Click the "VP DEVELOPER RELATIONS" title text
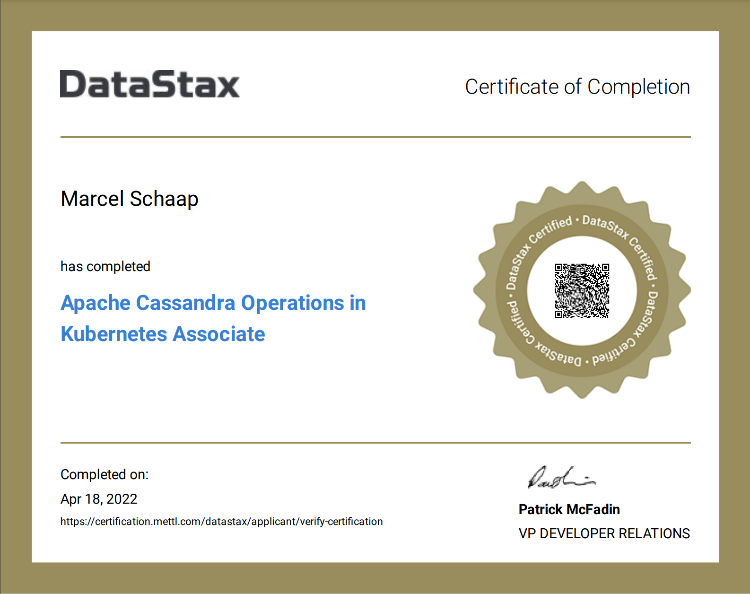 coord(604,533)
